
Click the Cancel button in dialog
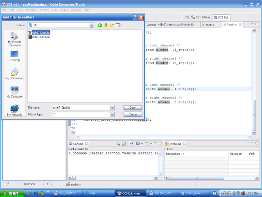coord(133,115)
